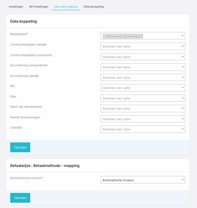This screenshot has height=208, width=197.
Task: Click the Betaalwijze : Betaalmethode - mapping heading
Action: [x=45, y=166]
